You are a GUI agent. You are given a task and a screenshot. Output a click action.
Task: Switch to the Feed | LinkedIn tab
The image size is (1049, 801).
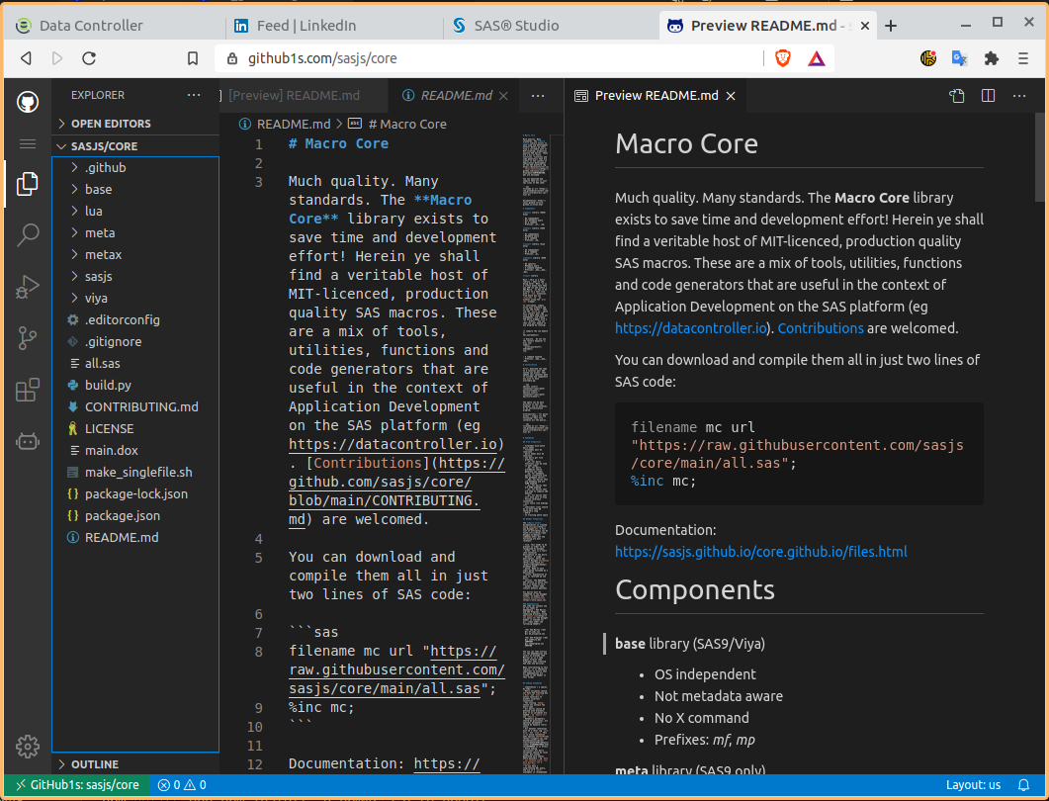(x=333, y=26)
